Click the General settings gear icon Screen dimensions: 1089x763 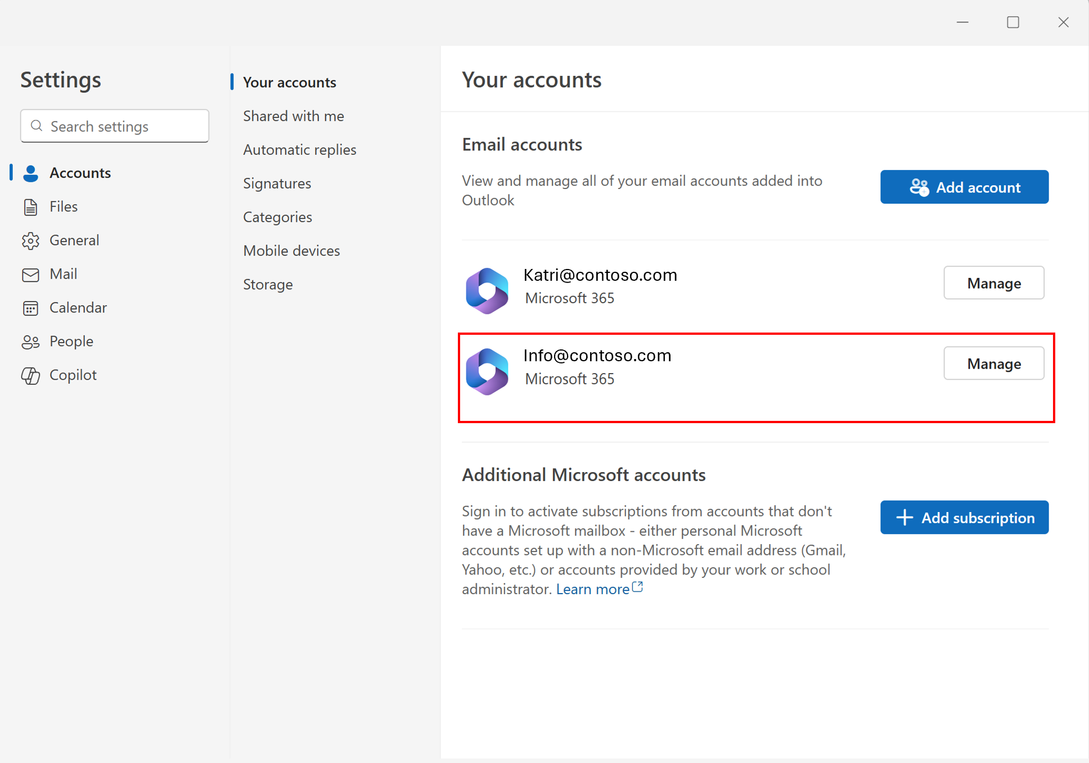click(31, 240)
